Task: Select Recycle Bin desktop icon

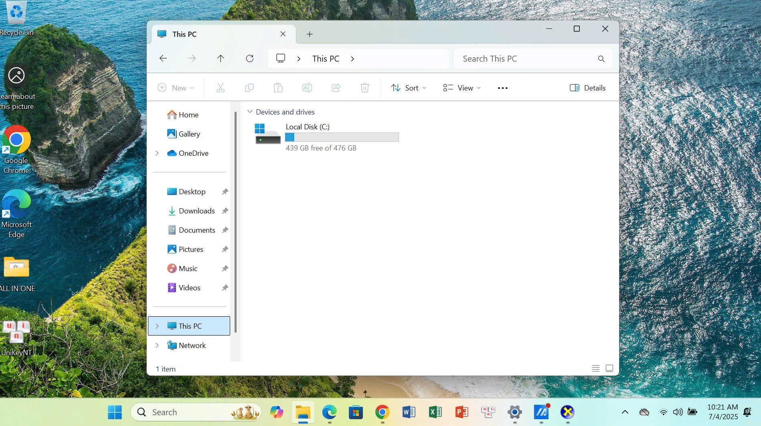Action: tap(16, 18)
